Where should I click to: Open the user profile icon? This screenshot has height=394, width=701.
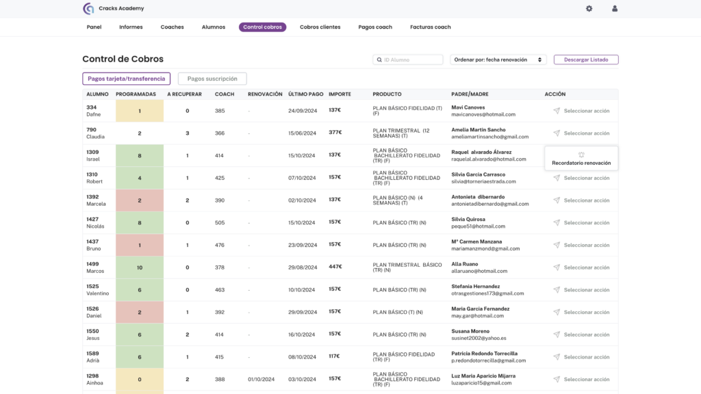point(615,9)
